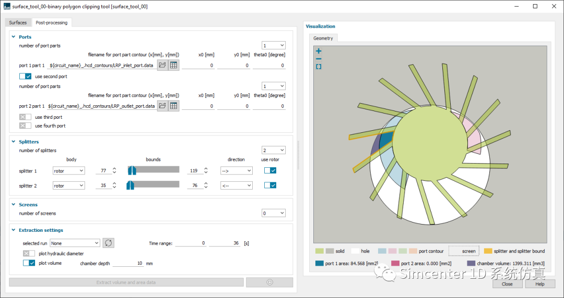Switch to the Surfaces tab
The width and height of the screenshot is (564, 298).
coord(18,22)
